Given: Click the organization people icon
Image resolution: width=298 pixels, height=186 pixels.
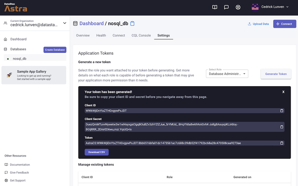Looking at the screenshot, I should pos(6,23).
